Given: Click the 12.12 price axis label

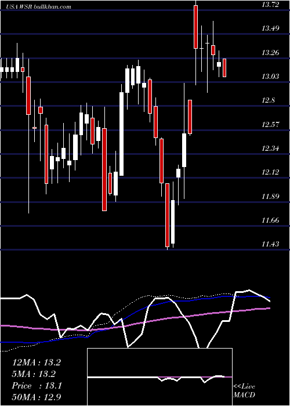Looking at the screenshot, I should point(270,172).
